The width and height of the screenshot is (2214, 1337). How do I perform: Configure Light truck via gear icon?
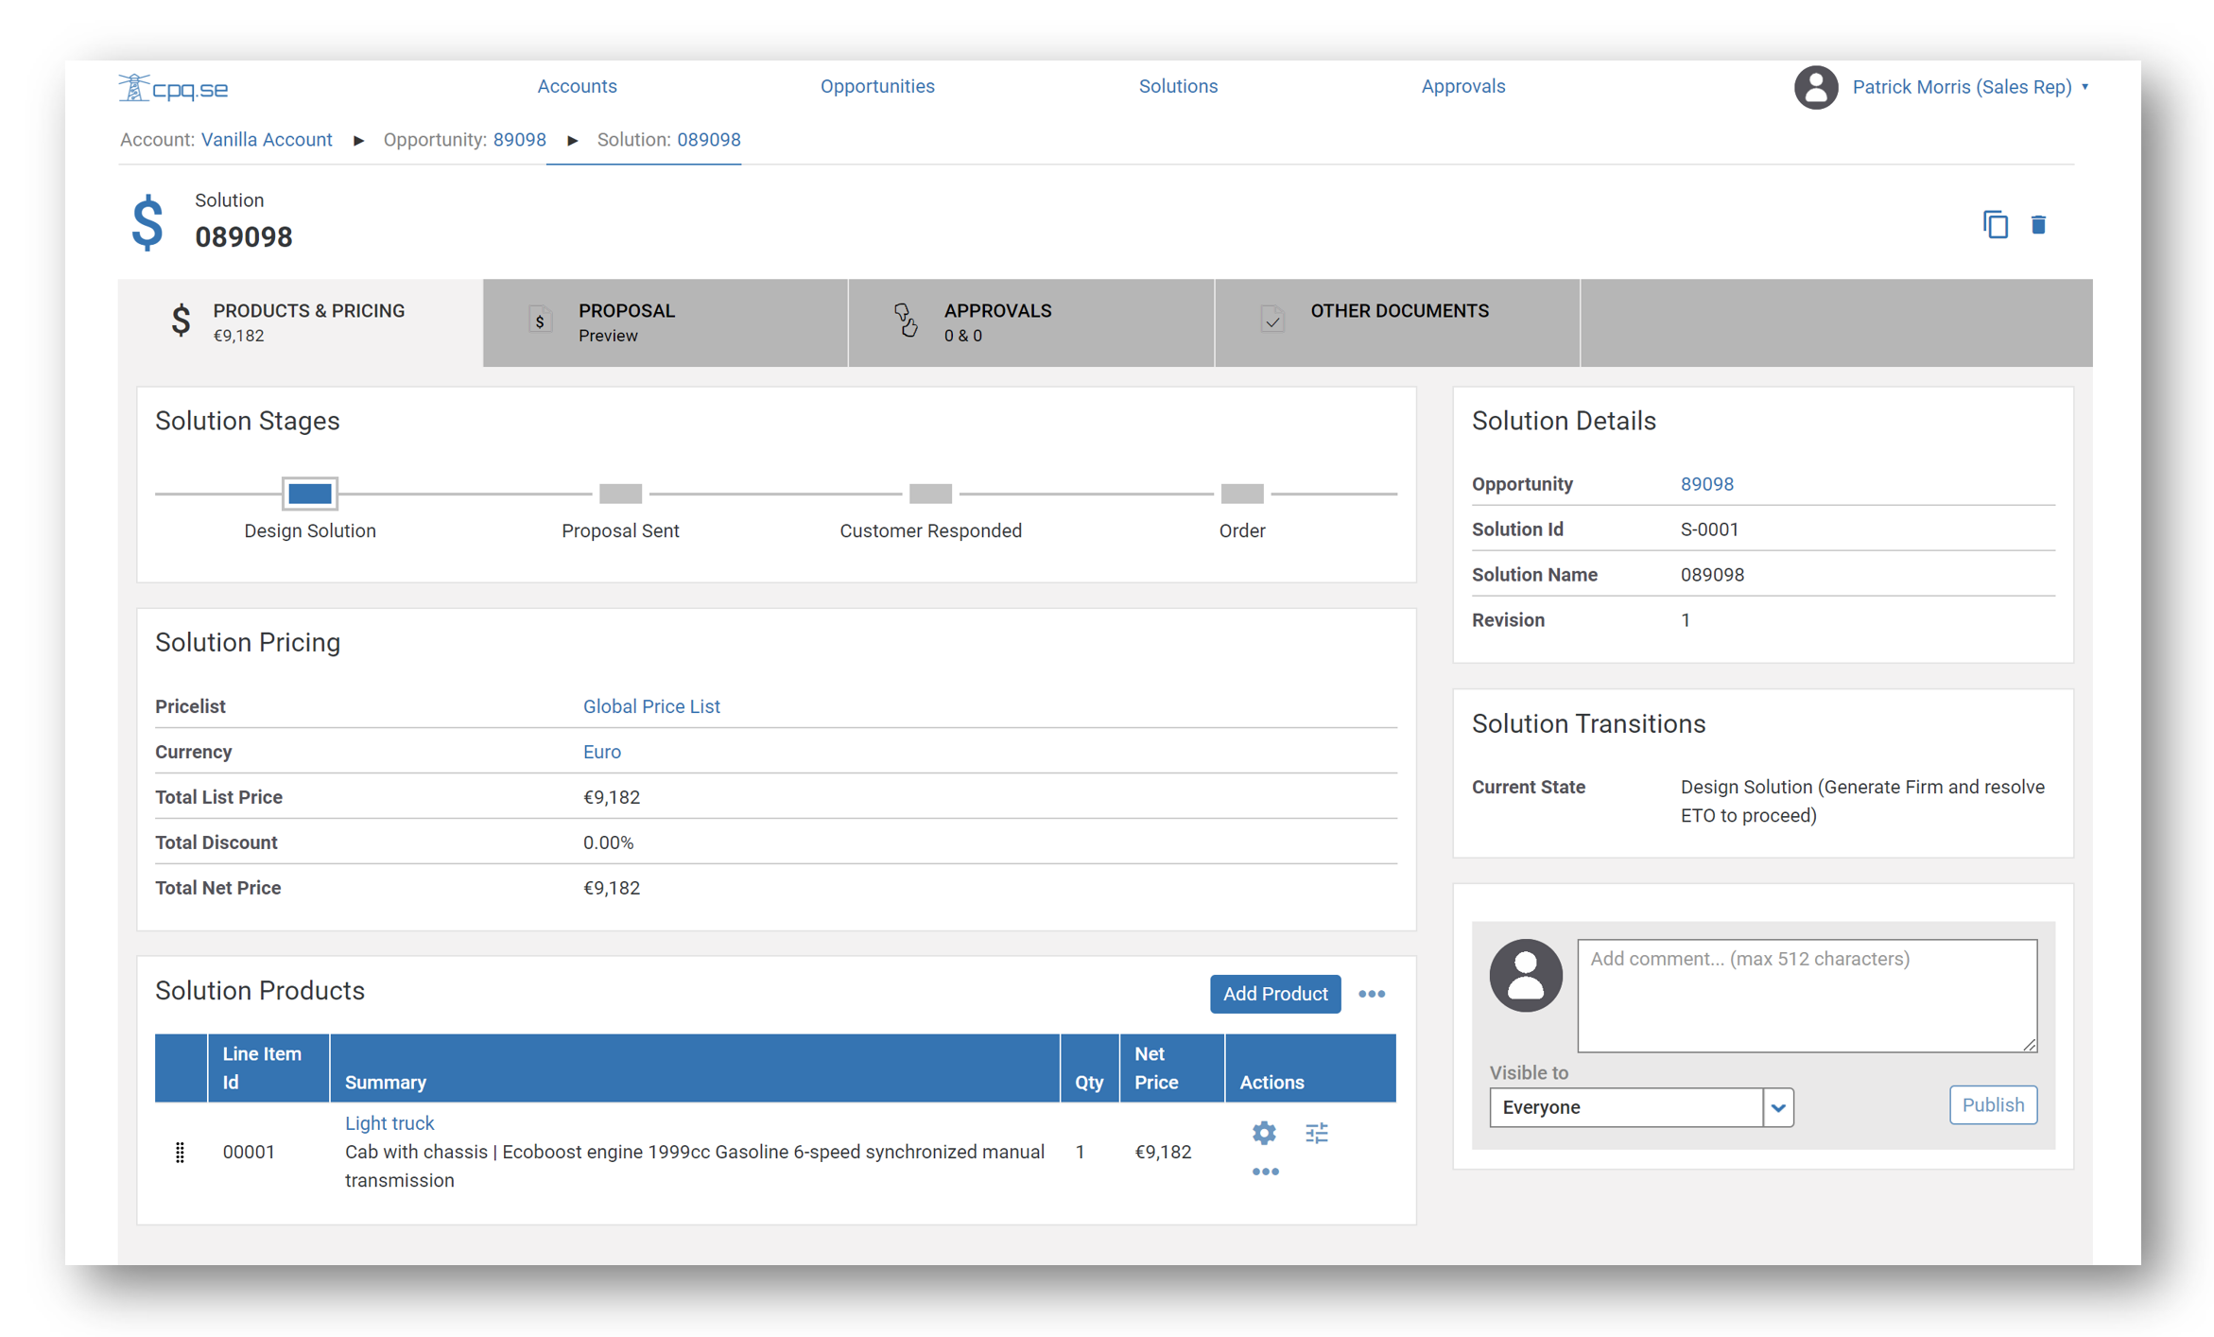coord(1264,1132)
